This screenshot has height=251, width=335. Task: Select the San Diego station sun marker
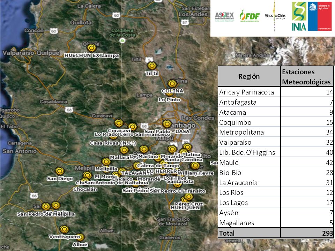click(60, 171)
